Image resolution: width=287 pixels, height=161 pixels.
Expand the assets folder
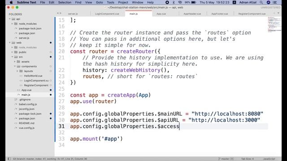pyautogui.click(x=15, y=62)
